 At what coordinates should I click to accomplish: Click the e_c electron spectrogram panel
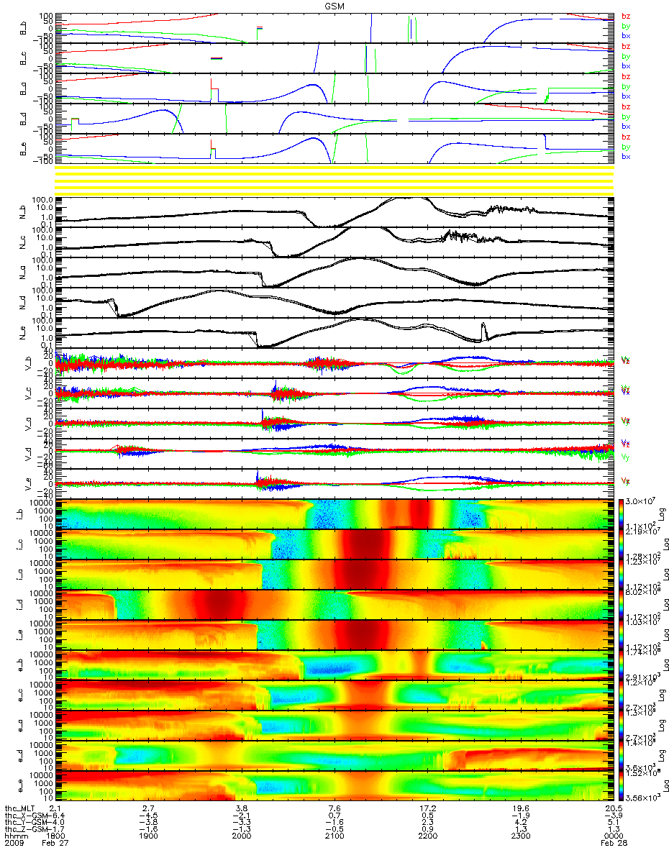(334, 695)
